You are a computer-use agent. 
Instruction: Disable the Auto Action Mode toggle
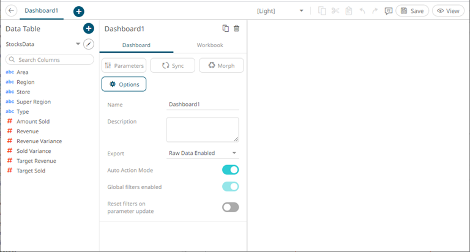tap(230, 170)
